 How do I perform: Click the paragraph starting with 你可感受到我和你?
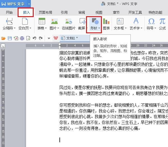coord(114,117)
